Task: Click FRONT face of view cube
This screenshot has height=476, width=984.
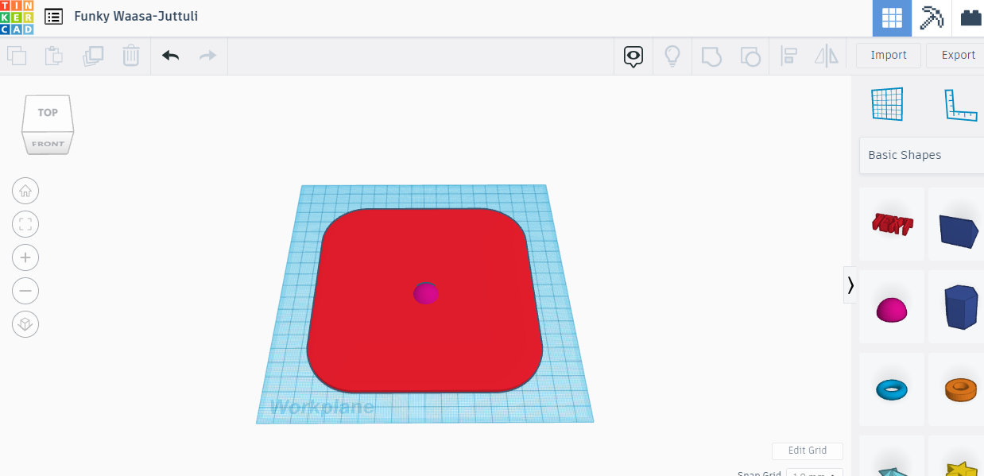Action: pyautogui.click(x=48, y=144)
